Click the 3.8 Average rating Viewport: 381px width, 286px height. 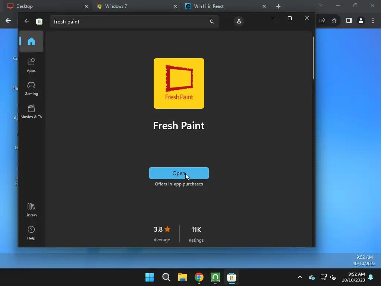pos(162,234)
